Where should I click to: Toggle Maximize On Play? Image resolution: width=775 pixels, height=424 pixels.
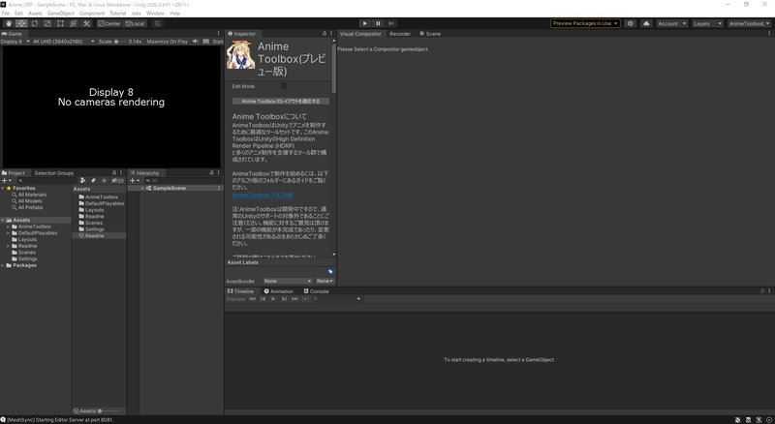pyautogui.click(x=167, y=42)
